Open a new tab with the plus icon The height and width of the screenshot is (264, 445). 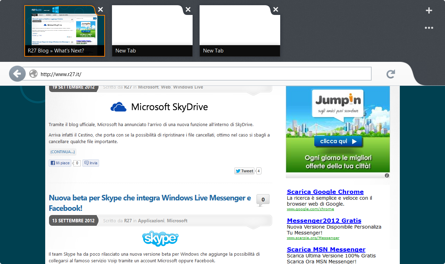(x=429, y=11)
